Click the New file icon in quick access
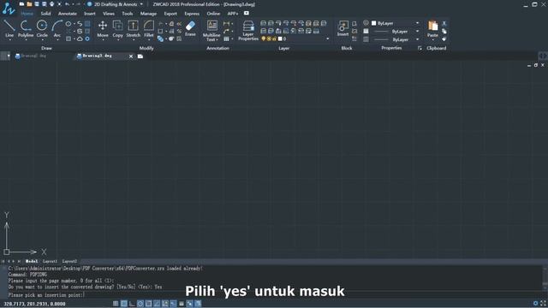 (x=21, y=4)
